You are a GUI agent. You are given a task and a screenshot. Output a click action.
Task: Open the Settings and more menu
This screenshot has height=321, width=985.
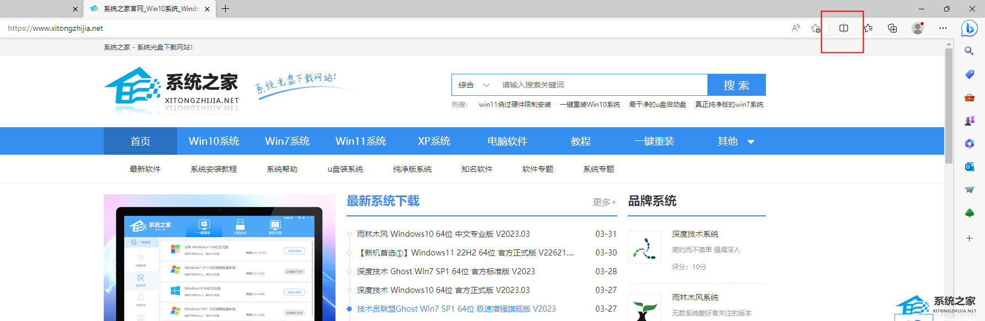(x=943, y=28)
